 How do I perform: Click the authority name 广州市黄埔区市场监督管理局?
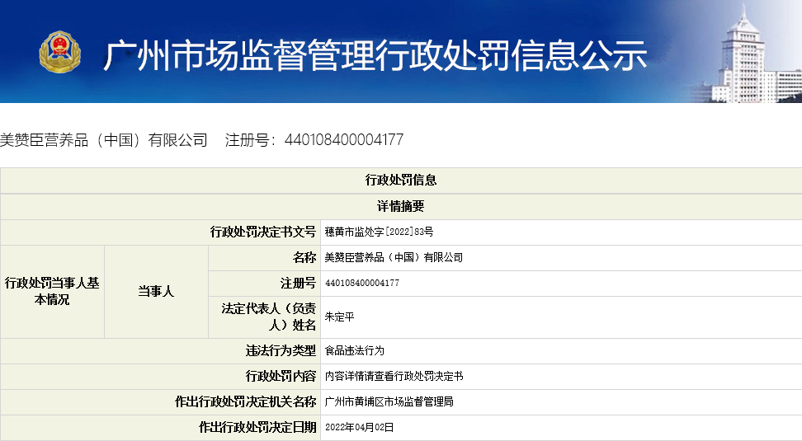[x=389, y=402]
